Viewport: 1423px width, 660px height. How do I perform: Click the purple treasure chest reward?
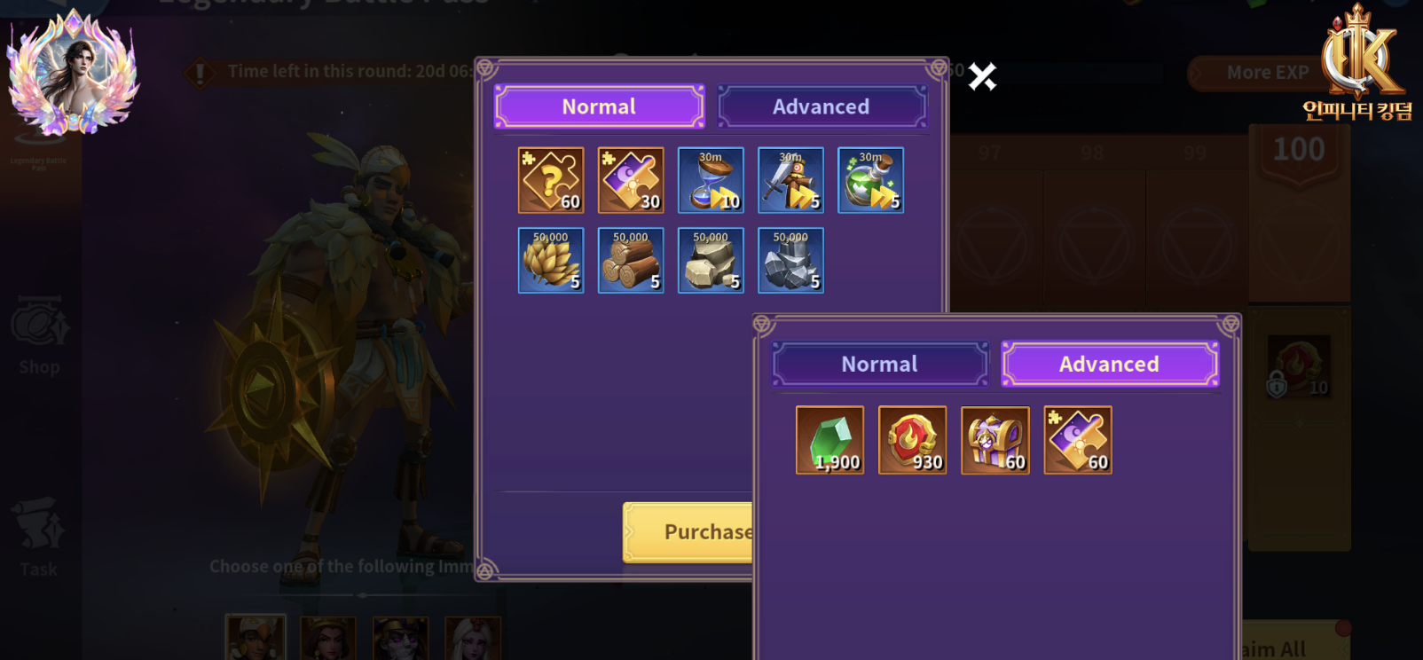pyautogui.click(x=995, y=440)
